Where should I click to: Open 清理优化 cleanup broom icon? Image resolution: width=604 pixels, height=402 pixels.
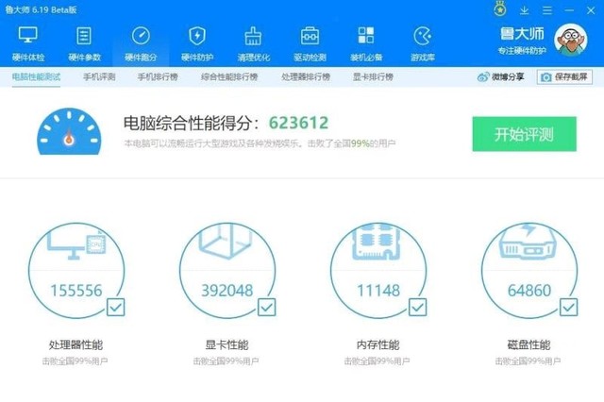[254, 44]
